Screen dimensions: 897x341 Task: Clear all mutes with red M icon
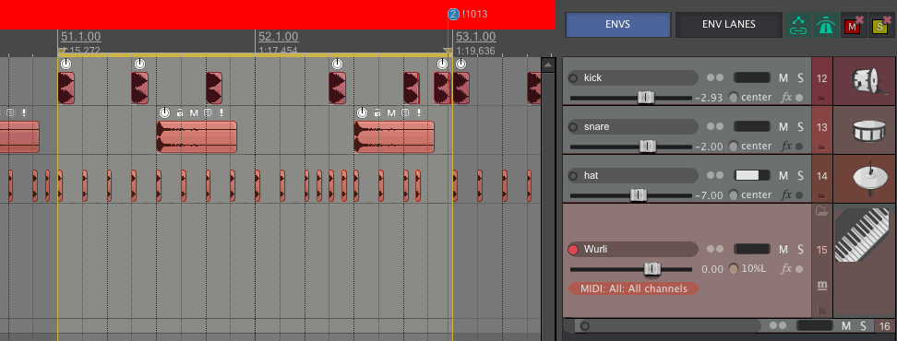click(853, 25)
